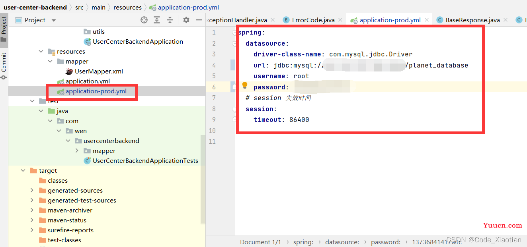The width and height of the screenshot is (527, 247).
Task: Click 'datasource:' in bottom YAML breadcrumb
Action: (x=342, y=242)
